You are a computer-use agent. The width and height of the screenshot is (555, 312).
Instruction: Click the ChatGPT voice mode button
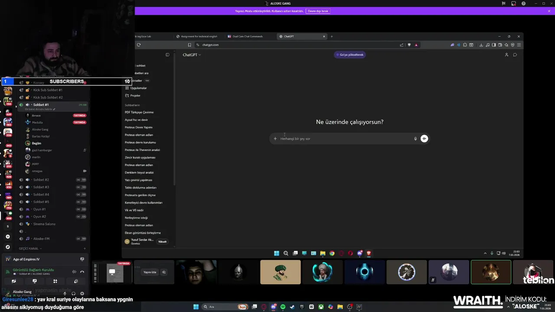pos(424,139)
